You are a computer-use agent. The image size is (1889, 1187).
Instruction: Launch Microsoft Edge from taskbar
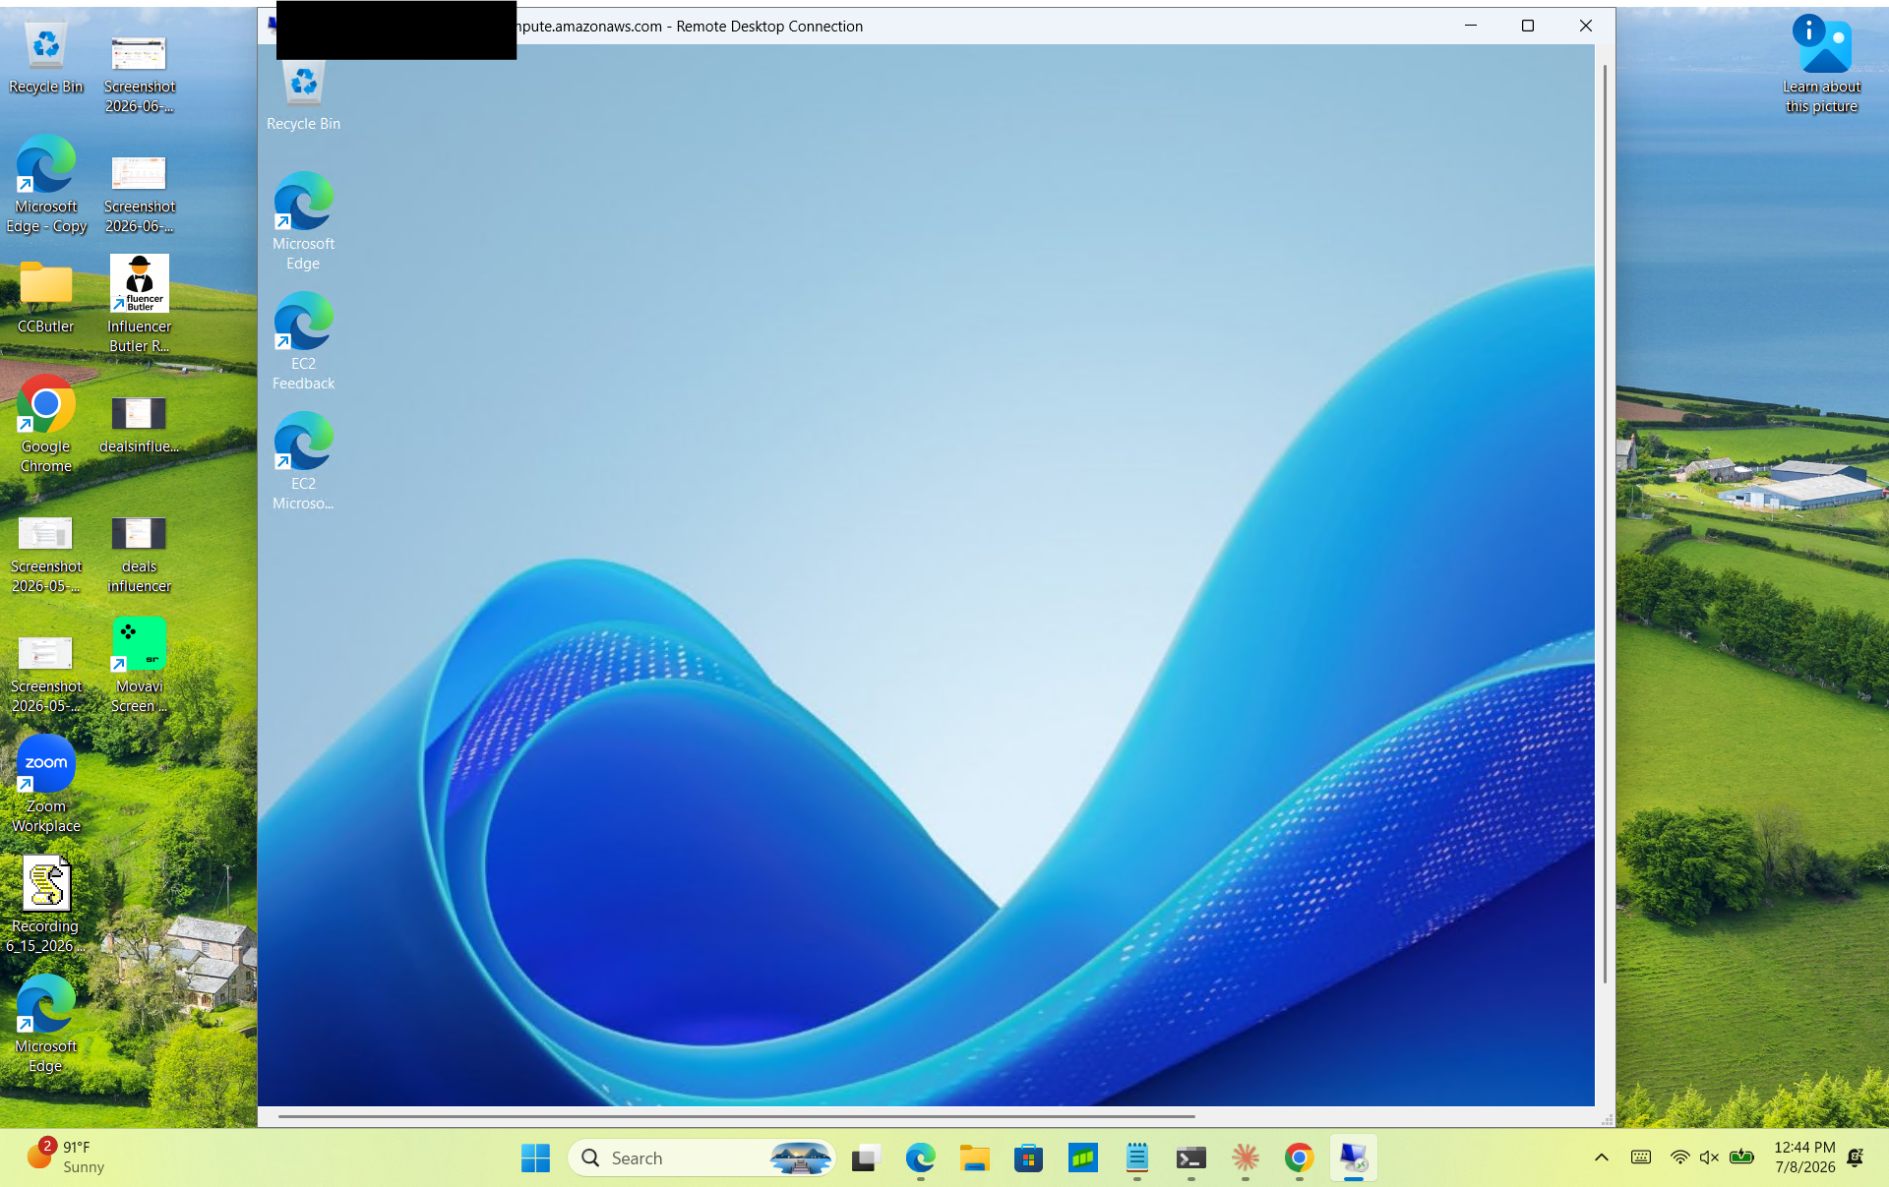coord(920,1158)
